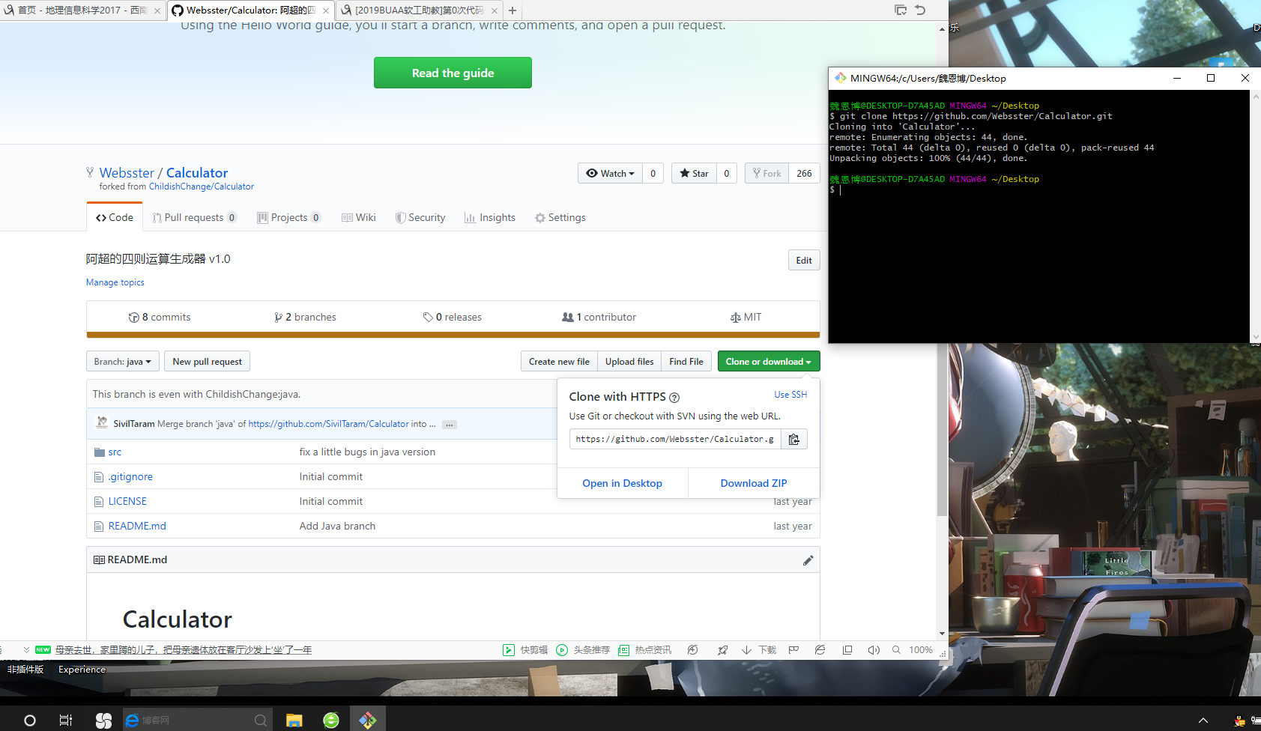Click the Git Bash icon on the taskbar
This screenshot has height=731, width=1261.
click(x=368, y=721)
